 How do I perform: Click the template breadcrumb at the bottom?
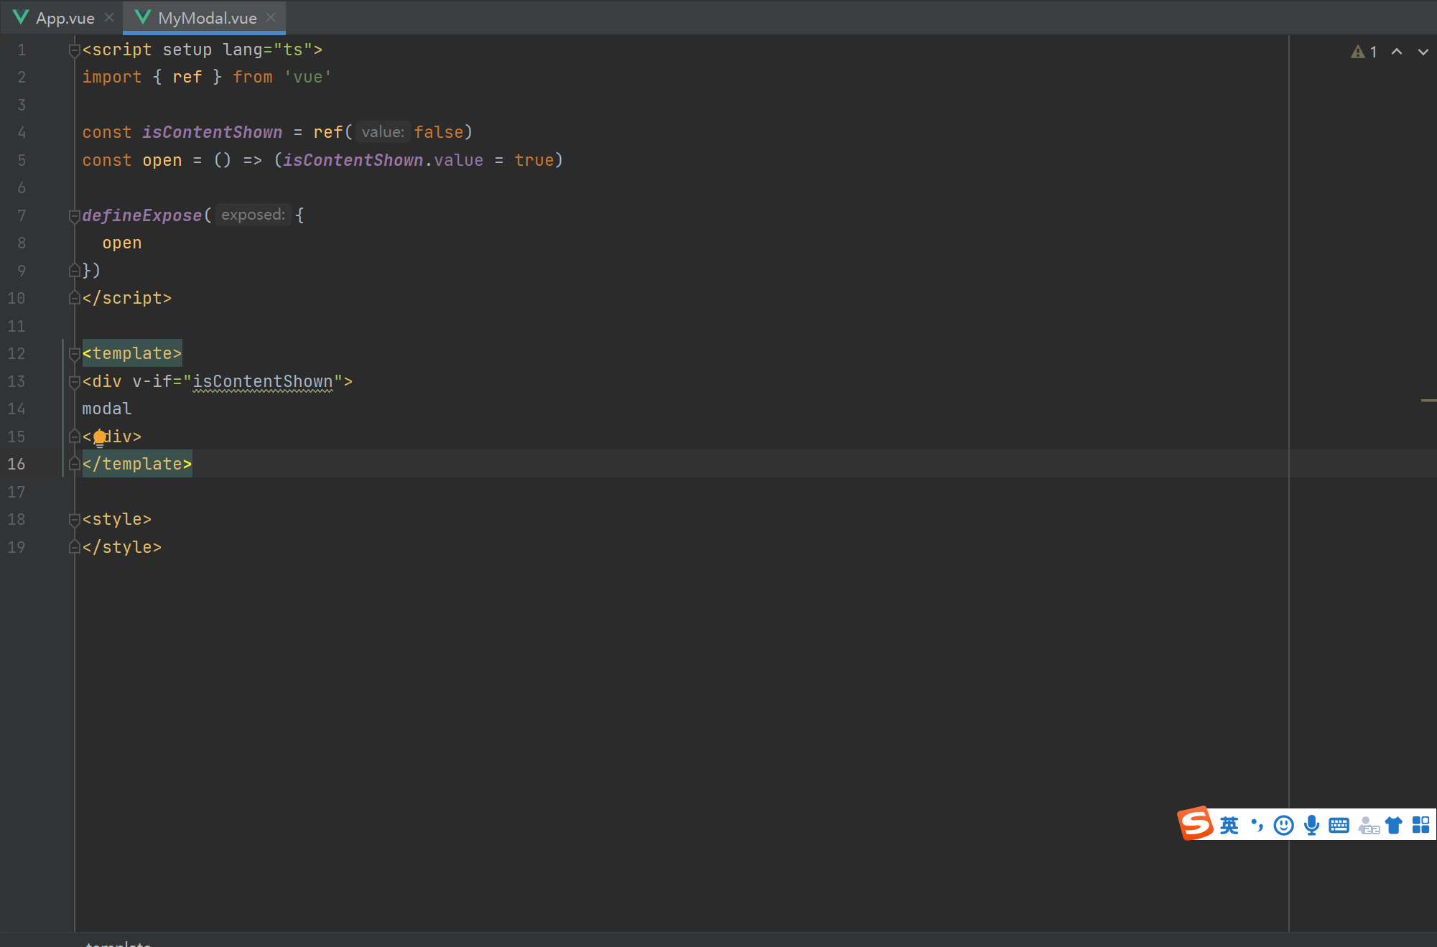118,943
